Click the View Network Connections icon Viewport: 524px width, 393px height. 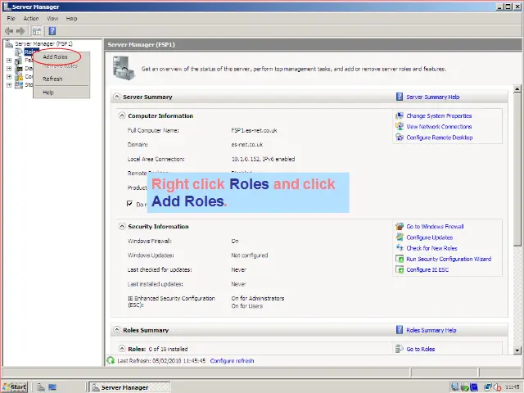(x=400, y=126)
